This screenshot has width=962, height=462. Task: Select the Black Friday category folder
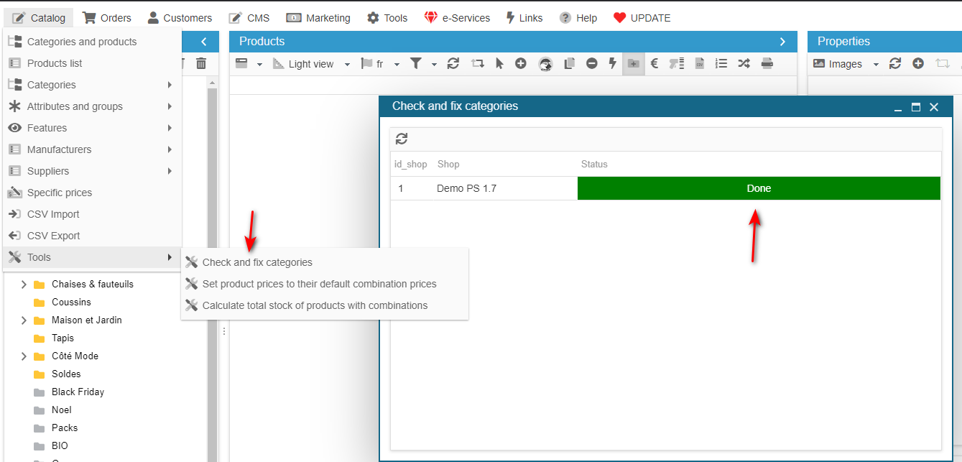78,392
